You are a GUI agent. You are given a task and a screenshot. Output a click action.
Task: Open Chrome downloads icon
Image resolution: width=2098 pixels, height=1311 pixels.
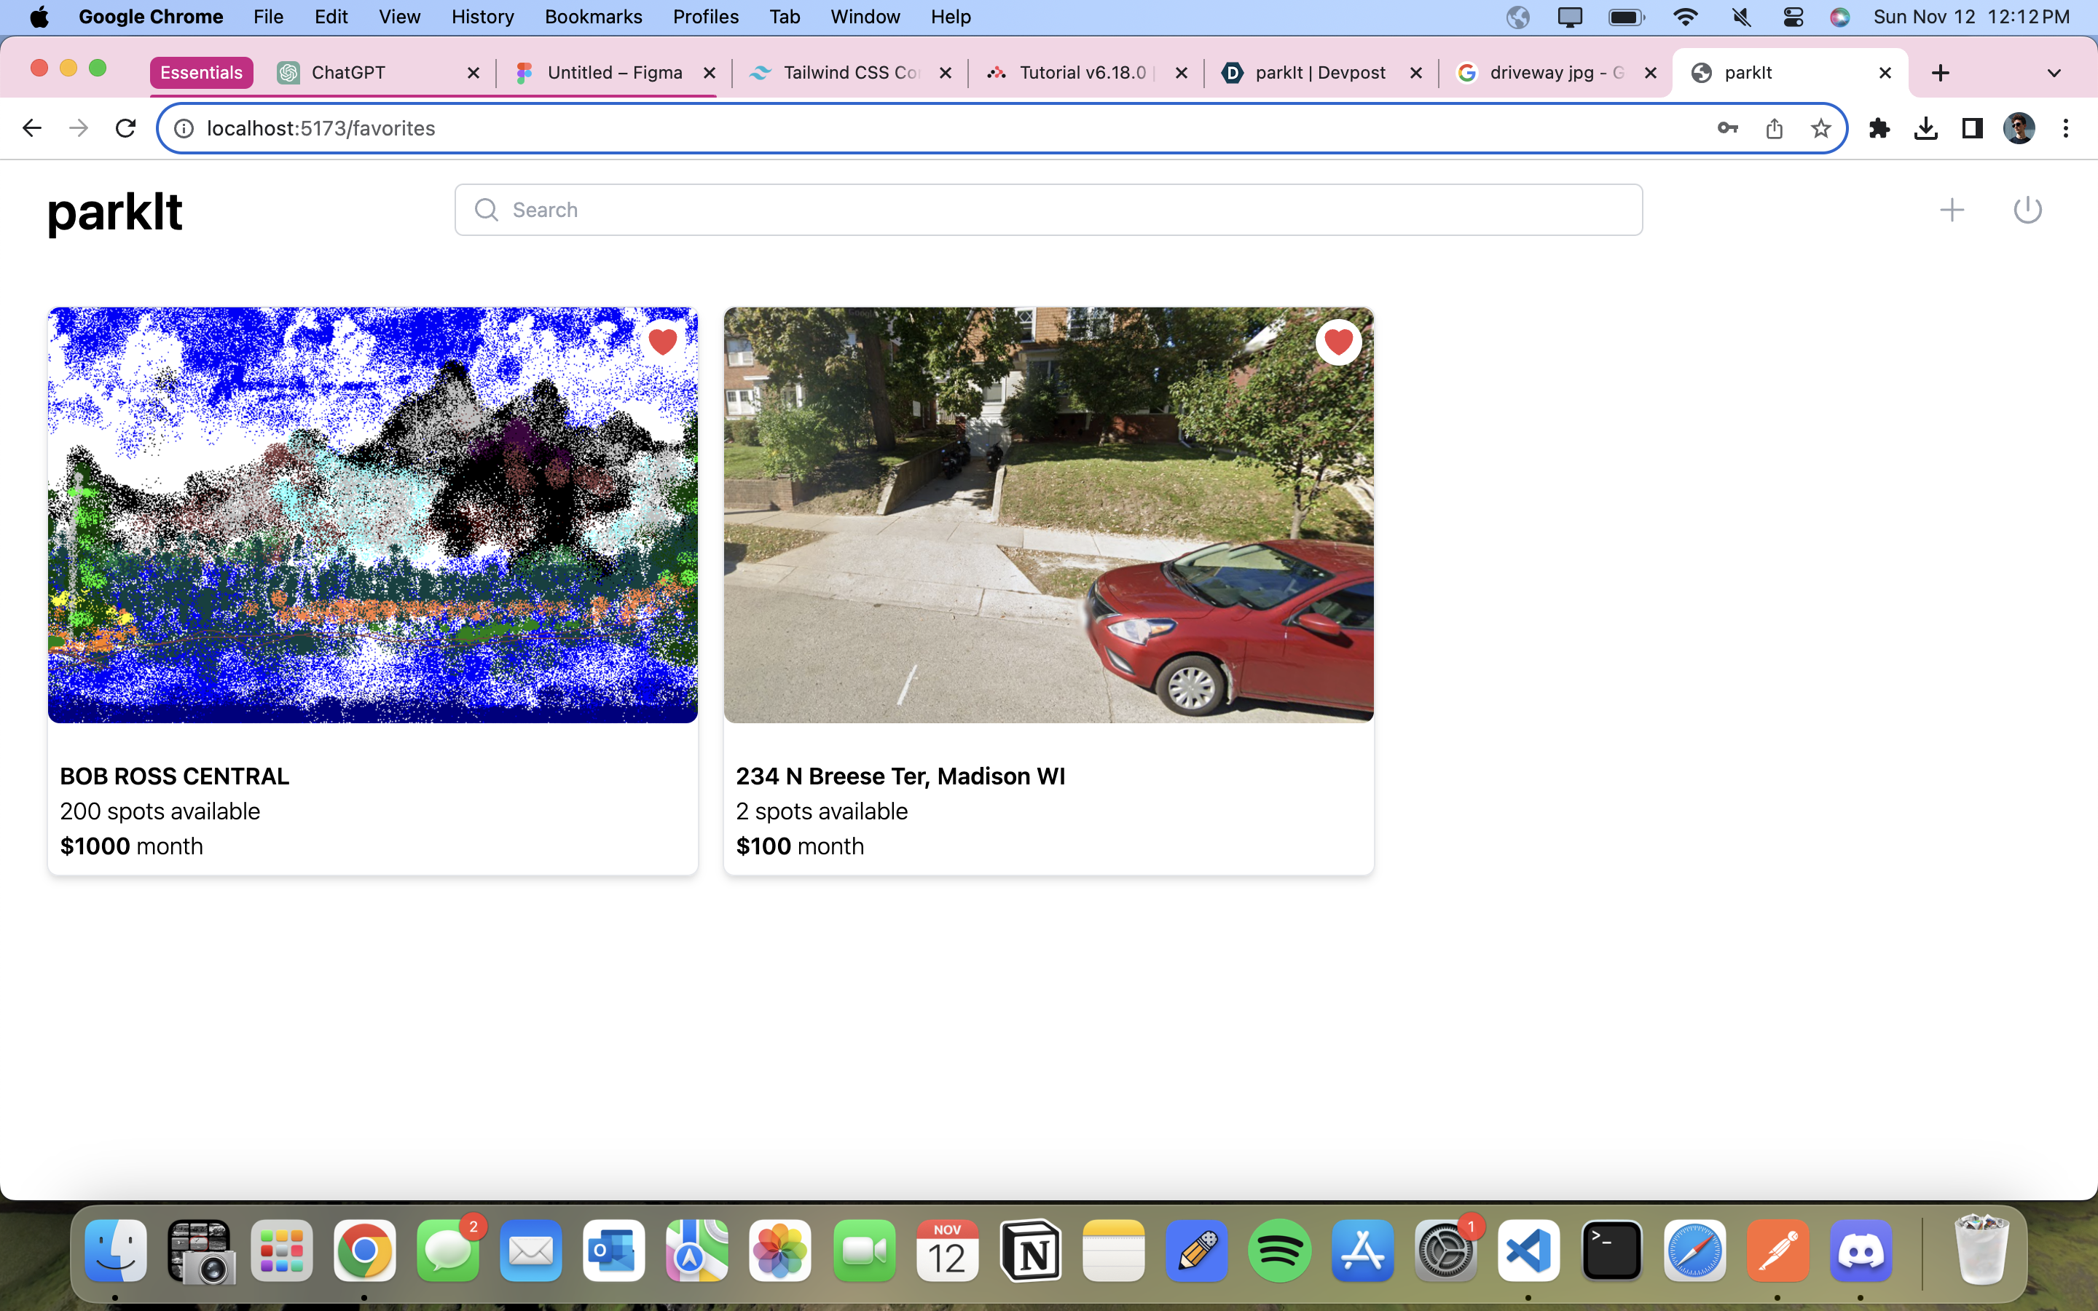(1925, 128)
